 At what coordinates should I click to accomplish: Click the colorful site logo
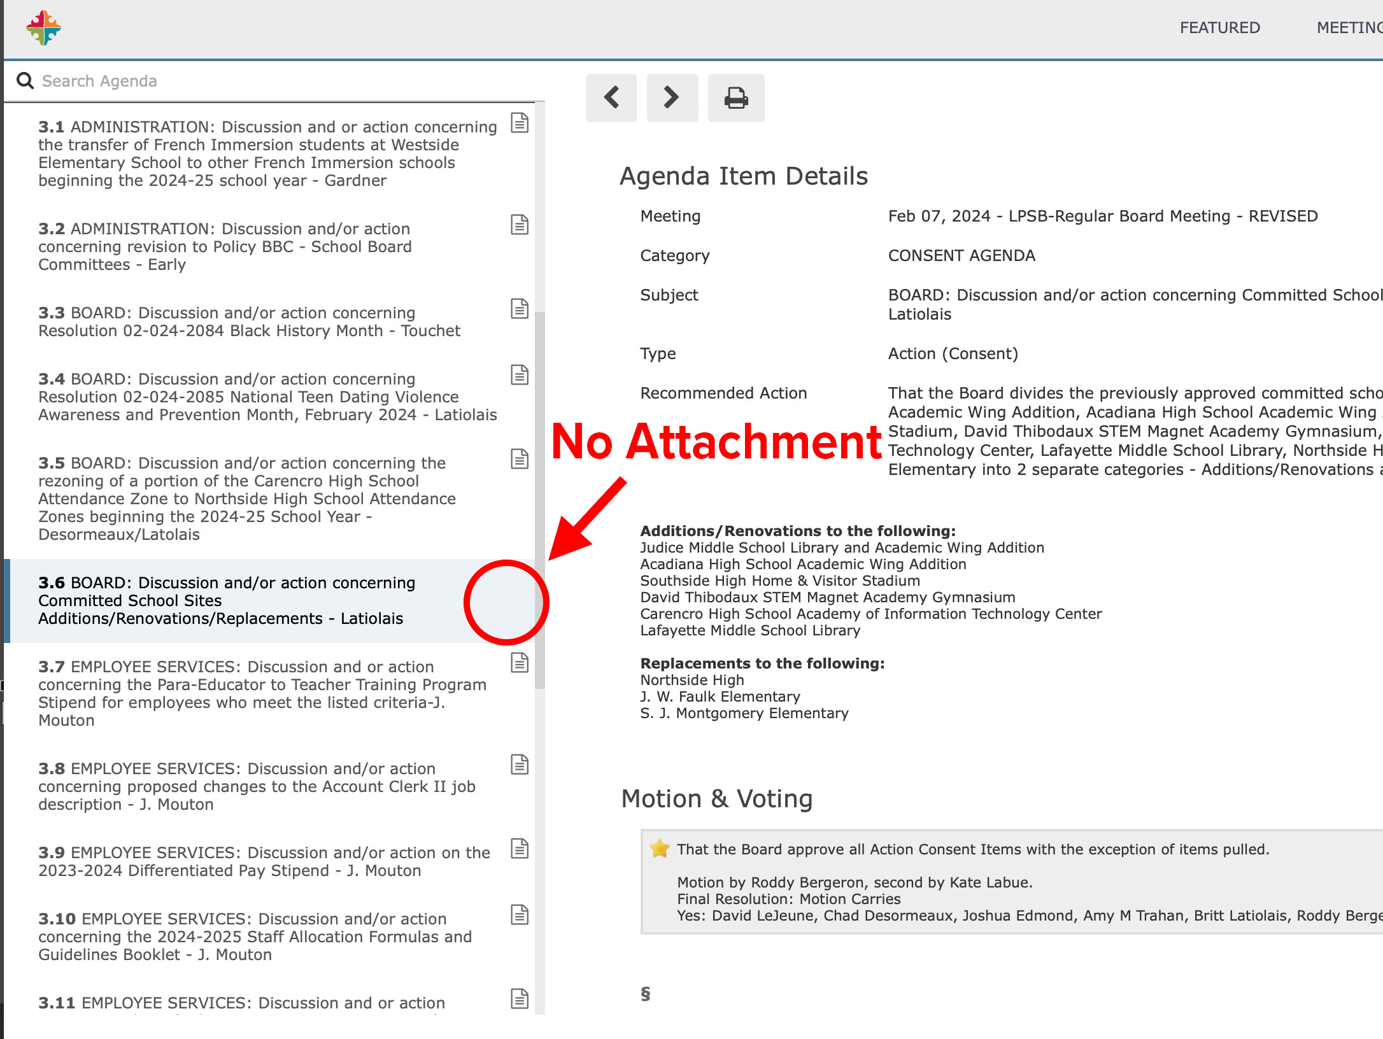click(43, 28)
